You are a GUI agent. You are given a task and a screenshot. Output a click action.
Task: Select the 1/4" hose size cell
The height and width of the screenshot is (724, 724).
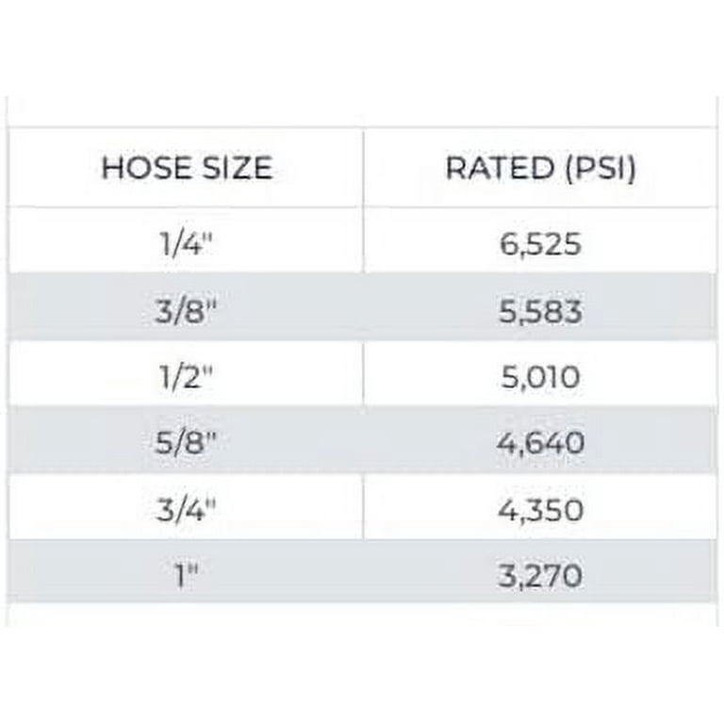pyautogui.click(x=187, y=245)
